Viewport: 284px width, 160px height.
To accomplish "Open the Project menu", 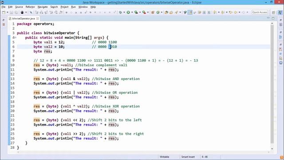I will (x=64, y=7).
